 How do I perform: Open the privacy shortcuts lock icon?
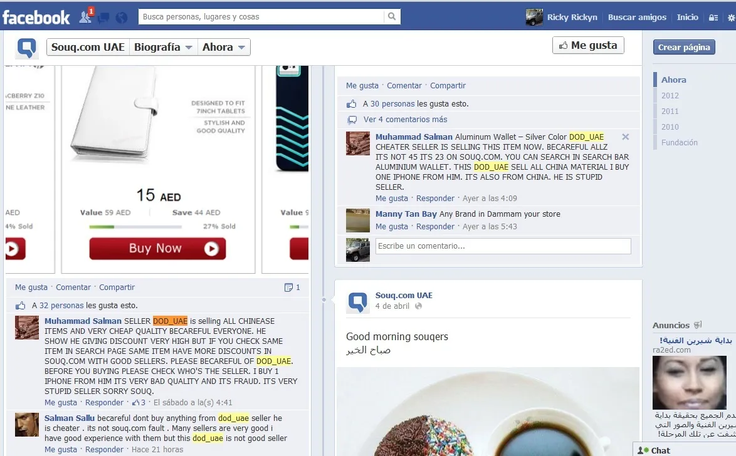713,18
